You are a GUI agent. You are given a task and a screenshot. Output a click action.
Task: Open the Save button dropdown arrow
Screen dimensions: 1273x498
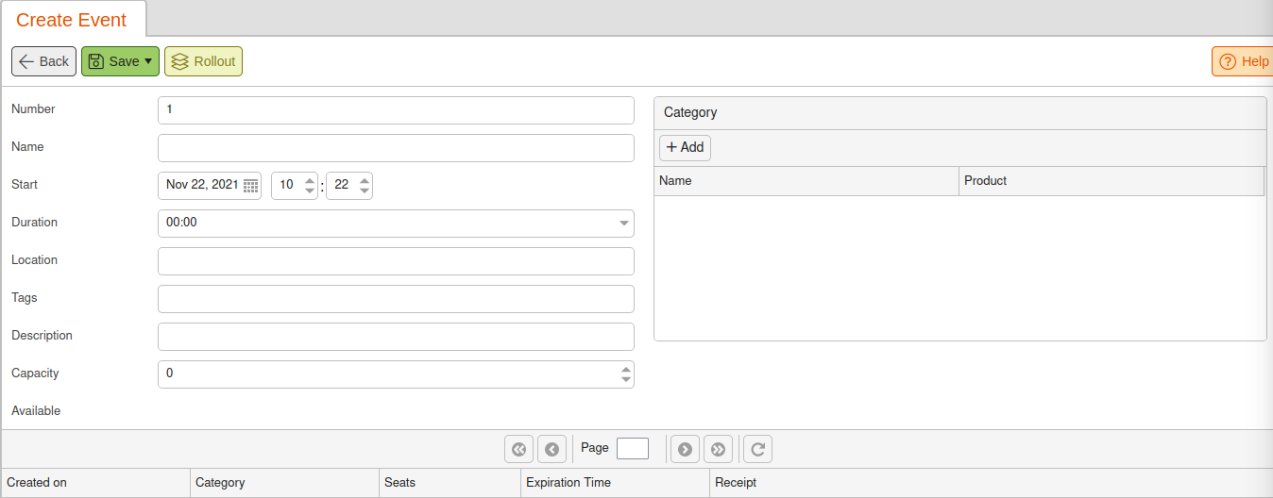pyautogui.click(x=148, y=61)
